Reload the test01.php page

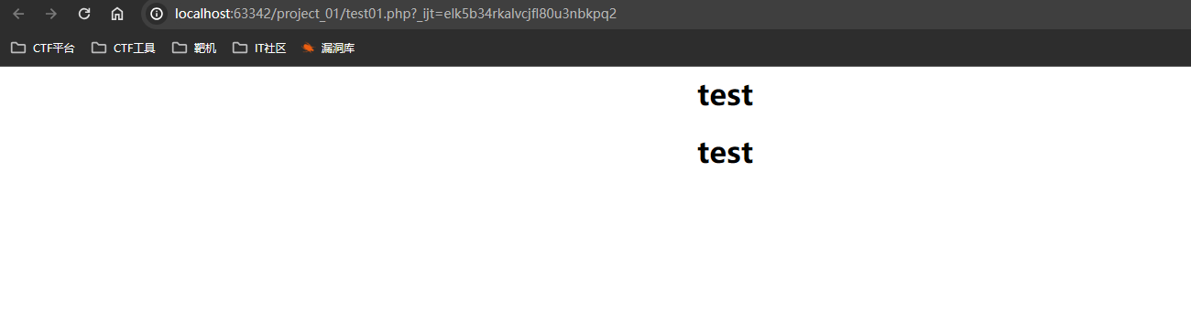pos(84,14)
